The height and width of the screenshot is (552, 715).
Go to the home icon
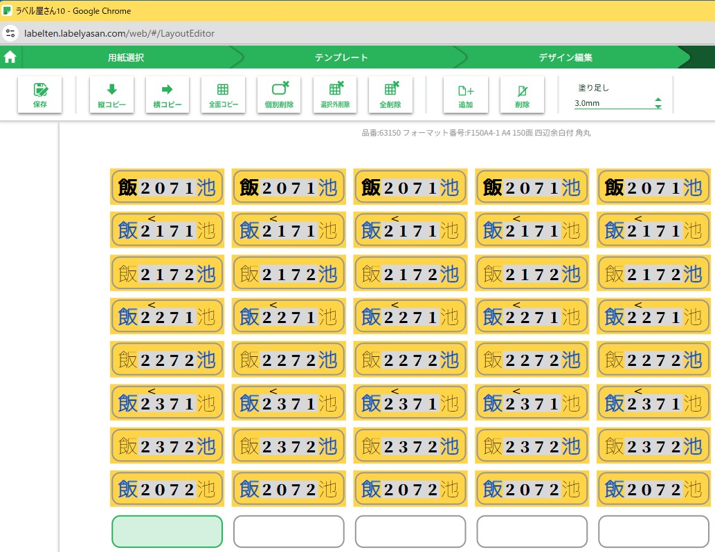tap(10, 57)
